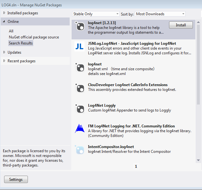This screenshot has height=190, width=202.
Task: Click the results list scrollbar thumb
Action: click(x=198, y=64)
